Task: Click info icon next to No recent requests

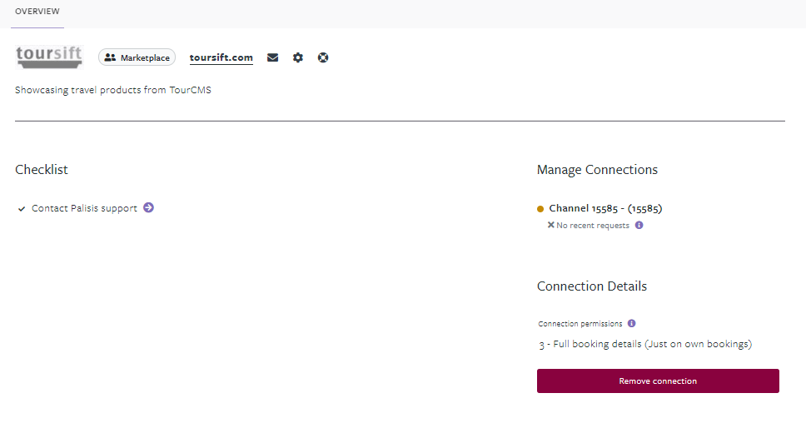Action: (x=639, y=225)
